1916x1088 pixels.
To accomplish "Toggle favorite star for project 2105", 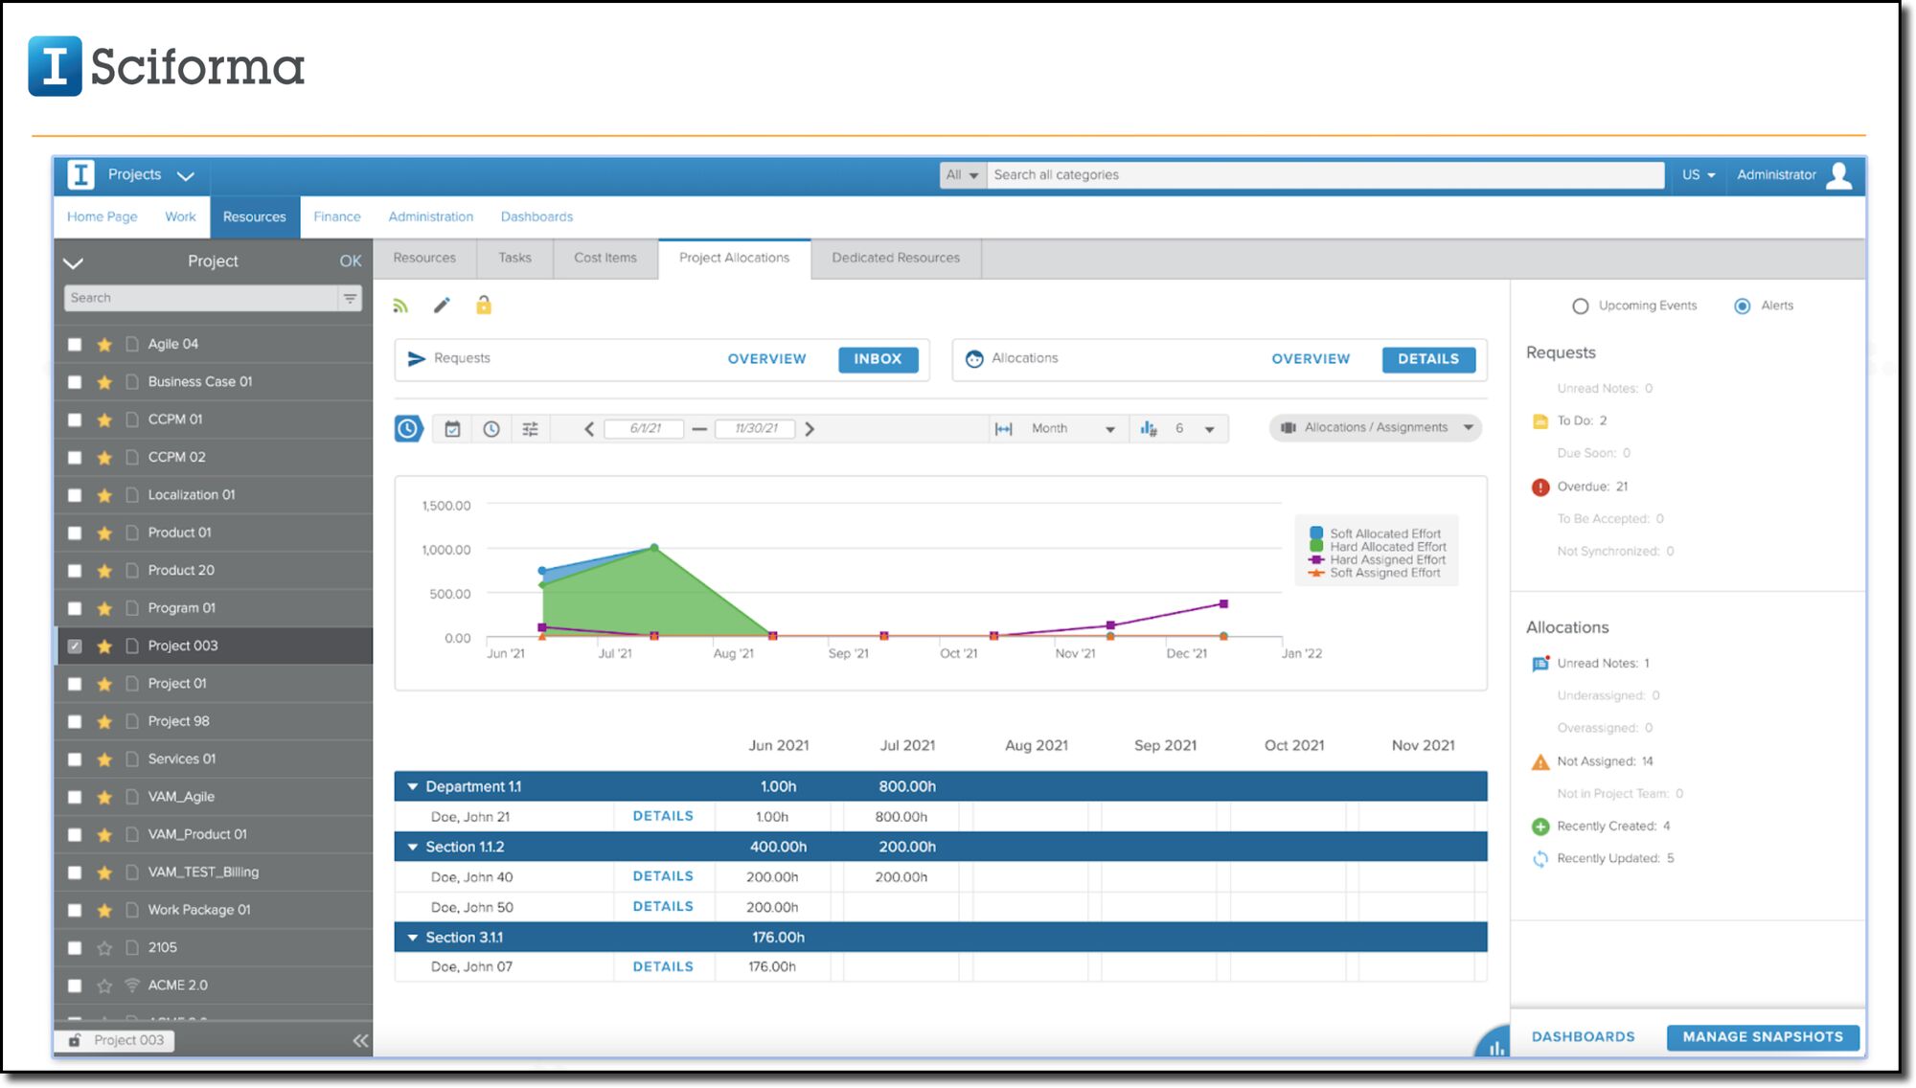I will click(104, 947).
